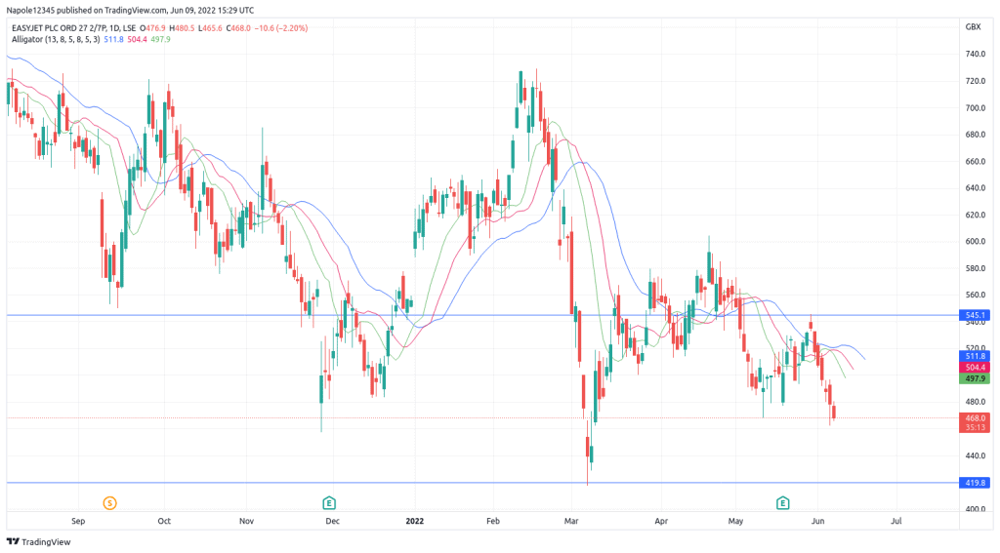Click the 700.0 price axis label

pyautogui.click(x=976, y=107)
